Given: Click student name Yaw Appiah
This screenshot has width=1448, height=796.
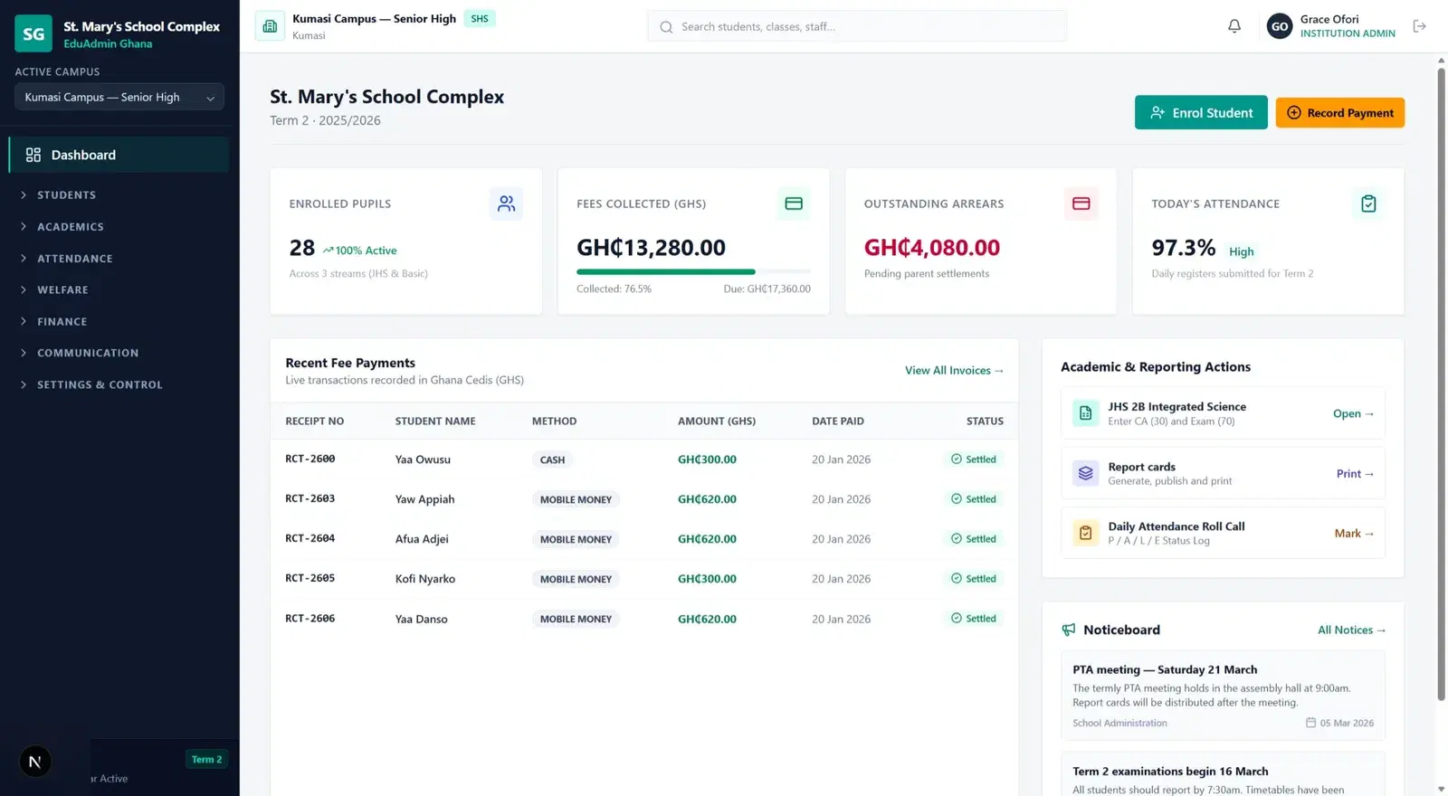Looking at the screenshot, I should click(x=425, y=499).
